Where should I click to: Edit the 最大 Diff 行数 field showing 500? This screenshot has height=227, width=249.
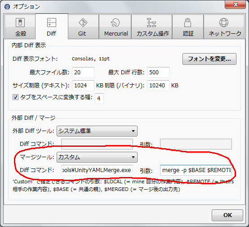coord(158,73)
